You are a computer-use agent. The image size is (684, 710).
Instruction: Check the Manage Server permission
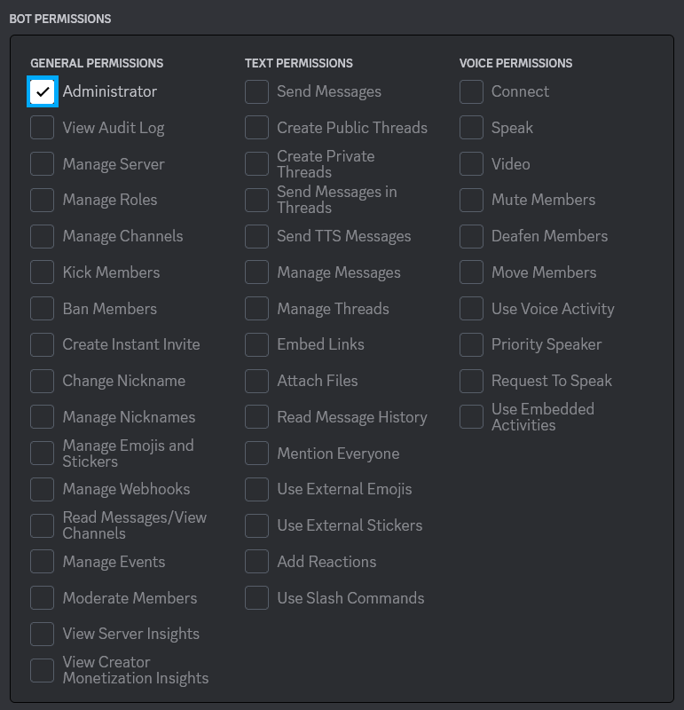coord(42,163)
